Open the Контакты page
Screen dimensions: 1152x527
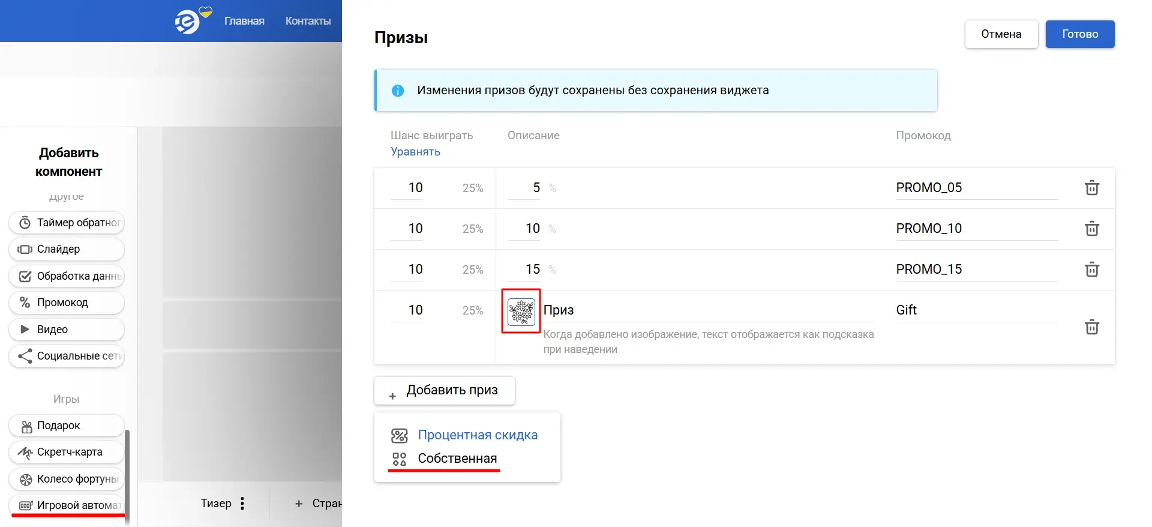(x=308, y=20)
